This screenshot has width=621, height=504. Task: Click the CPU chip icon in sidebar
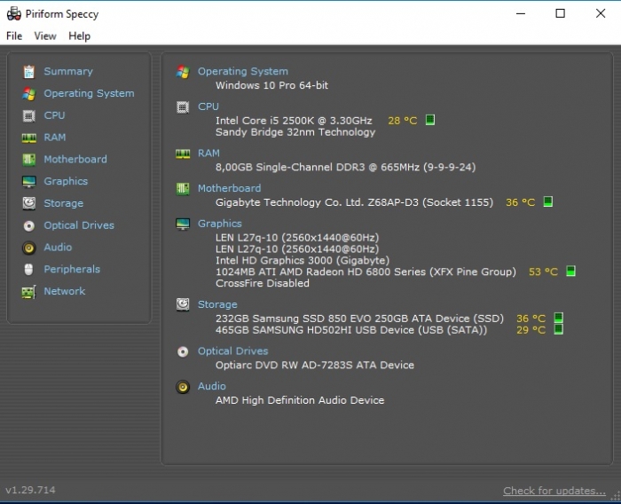[x=29, y=115]
